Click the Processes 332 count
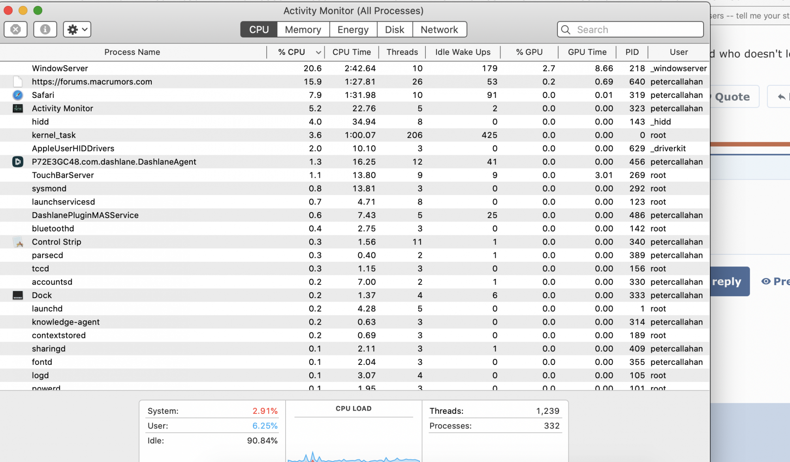Image resolution: width=790 pixels, height=462 pixels. (x=552, y=426)
